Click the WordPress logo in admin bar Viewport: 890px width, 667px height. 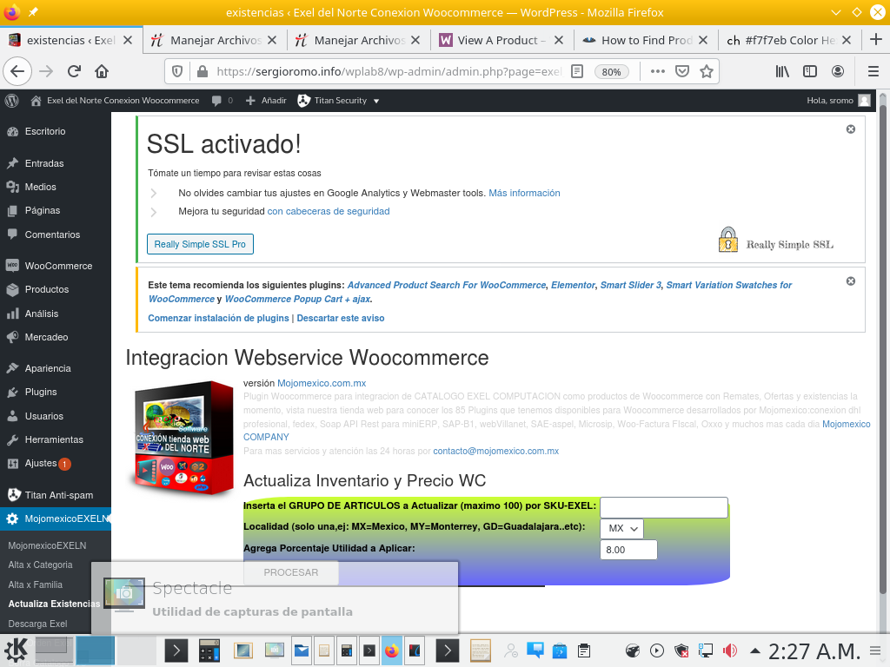pyautogui.click(x=12, y=101)
